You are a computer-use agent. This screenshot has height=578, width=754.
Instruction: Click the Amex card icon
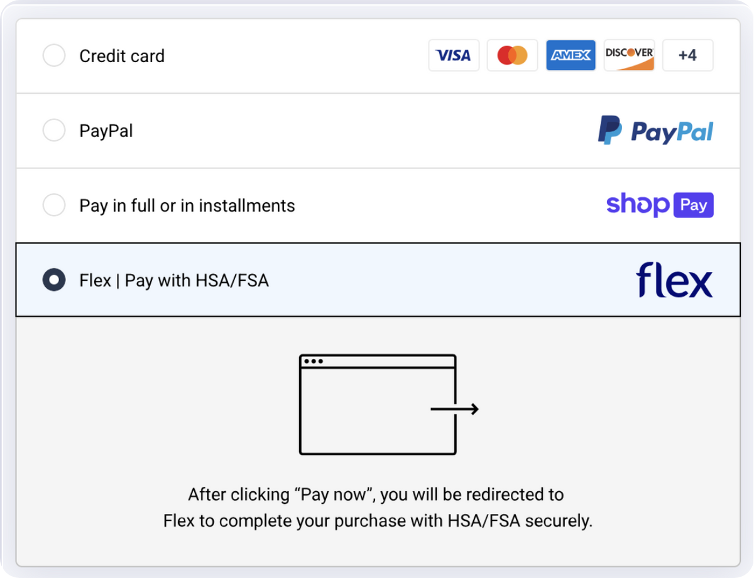(571, 55)
